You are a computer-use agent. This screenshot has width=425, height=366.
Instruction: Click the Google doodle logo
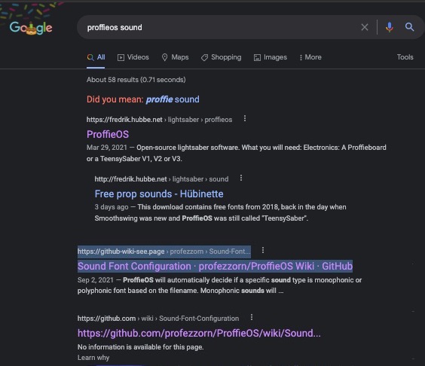coord(31,28)
